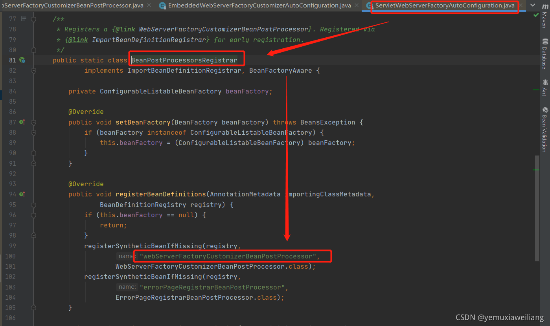Collapse setBeanFactory method fold at line 87
This screenshot has height=326, width=550.
point(34,122)
